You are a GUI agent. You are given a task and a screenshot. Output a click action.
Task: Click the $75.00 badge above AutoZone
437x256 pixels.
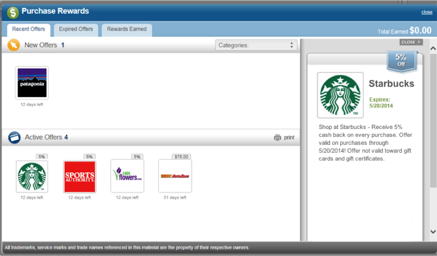pyautogui.click(x=182, y=157)
